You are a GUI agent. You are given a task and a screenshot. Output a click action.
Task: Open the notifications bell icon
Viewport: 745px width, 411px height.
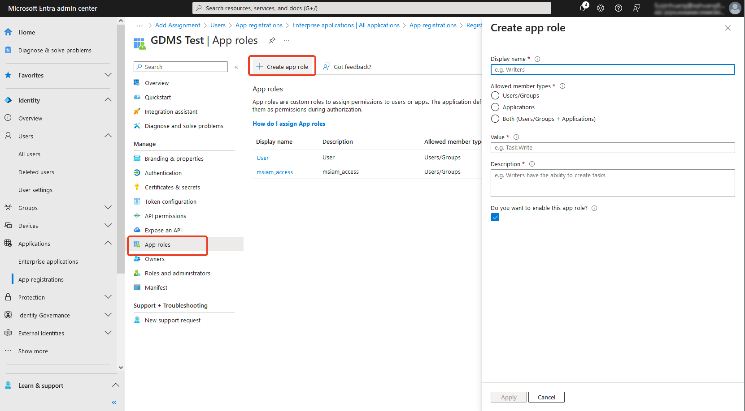tap(583, 8)
